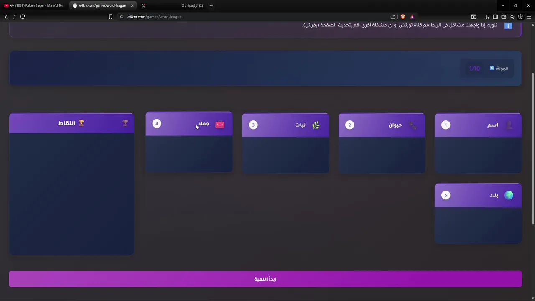The width and height of the screenshot is (535, 301).
Task: Click number badge 5 on بلاد card
Action: tap(446, 195)
